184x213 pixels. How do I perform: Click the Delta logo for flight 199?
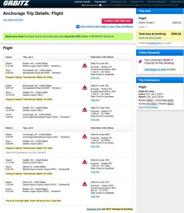85,88
